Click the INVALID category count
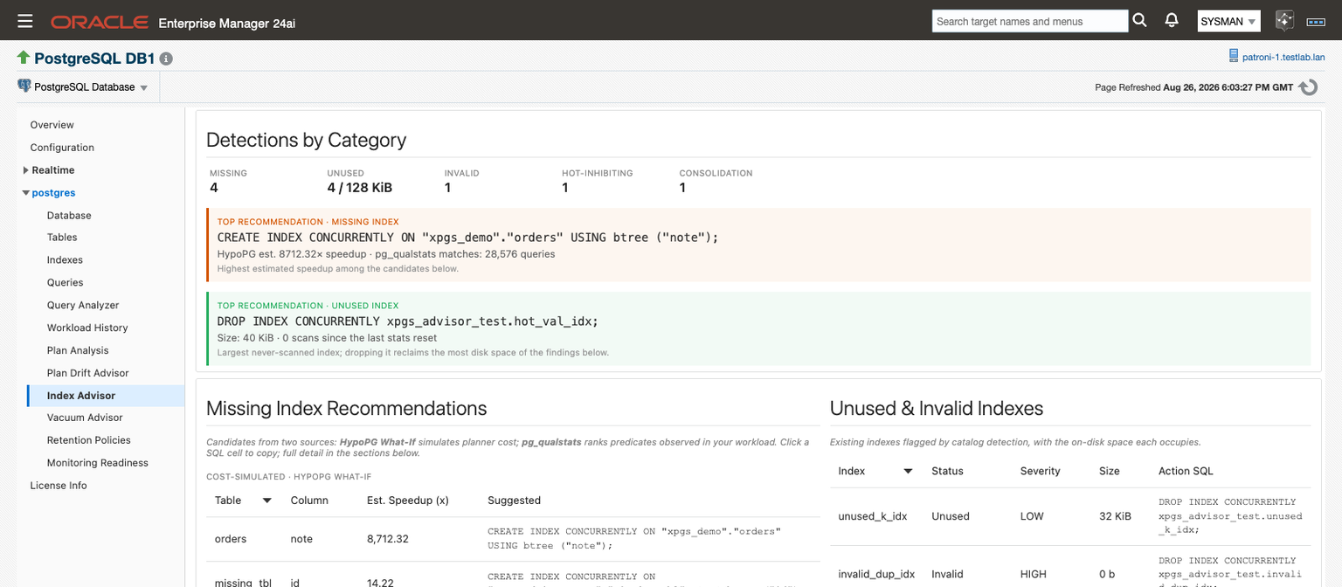The height and width of the screenshot is (587, 1342). click(447, 188)
